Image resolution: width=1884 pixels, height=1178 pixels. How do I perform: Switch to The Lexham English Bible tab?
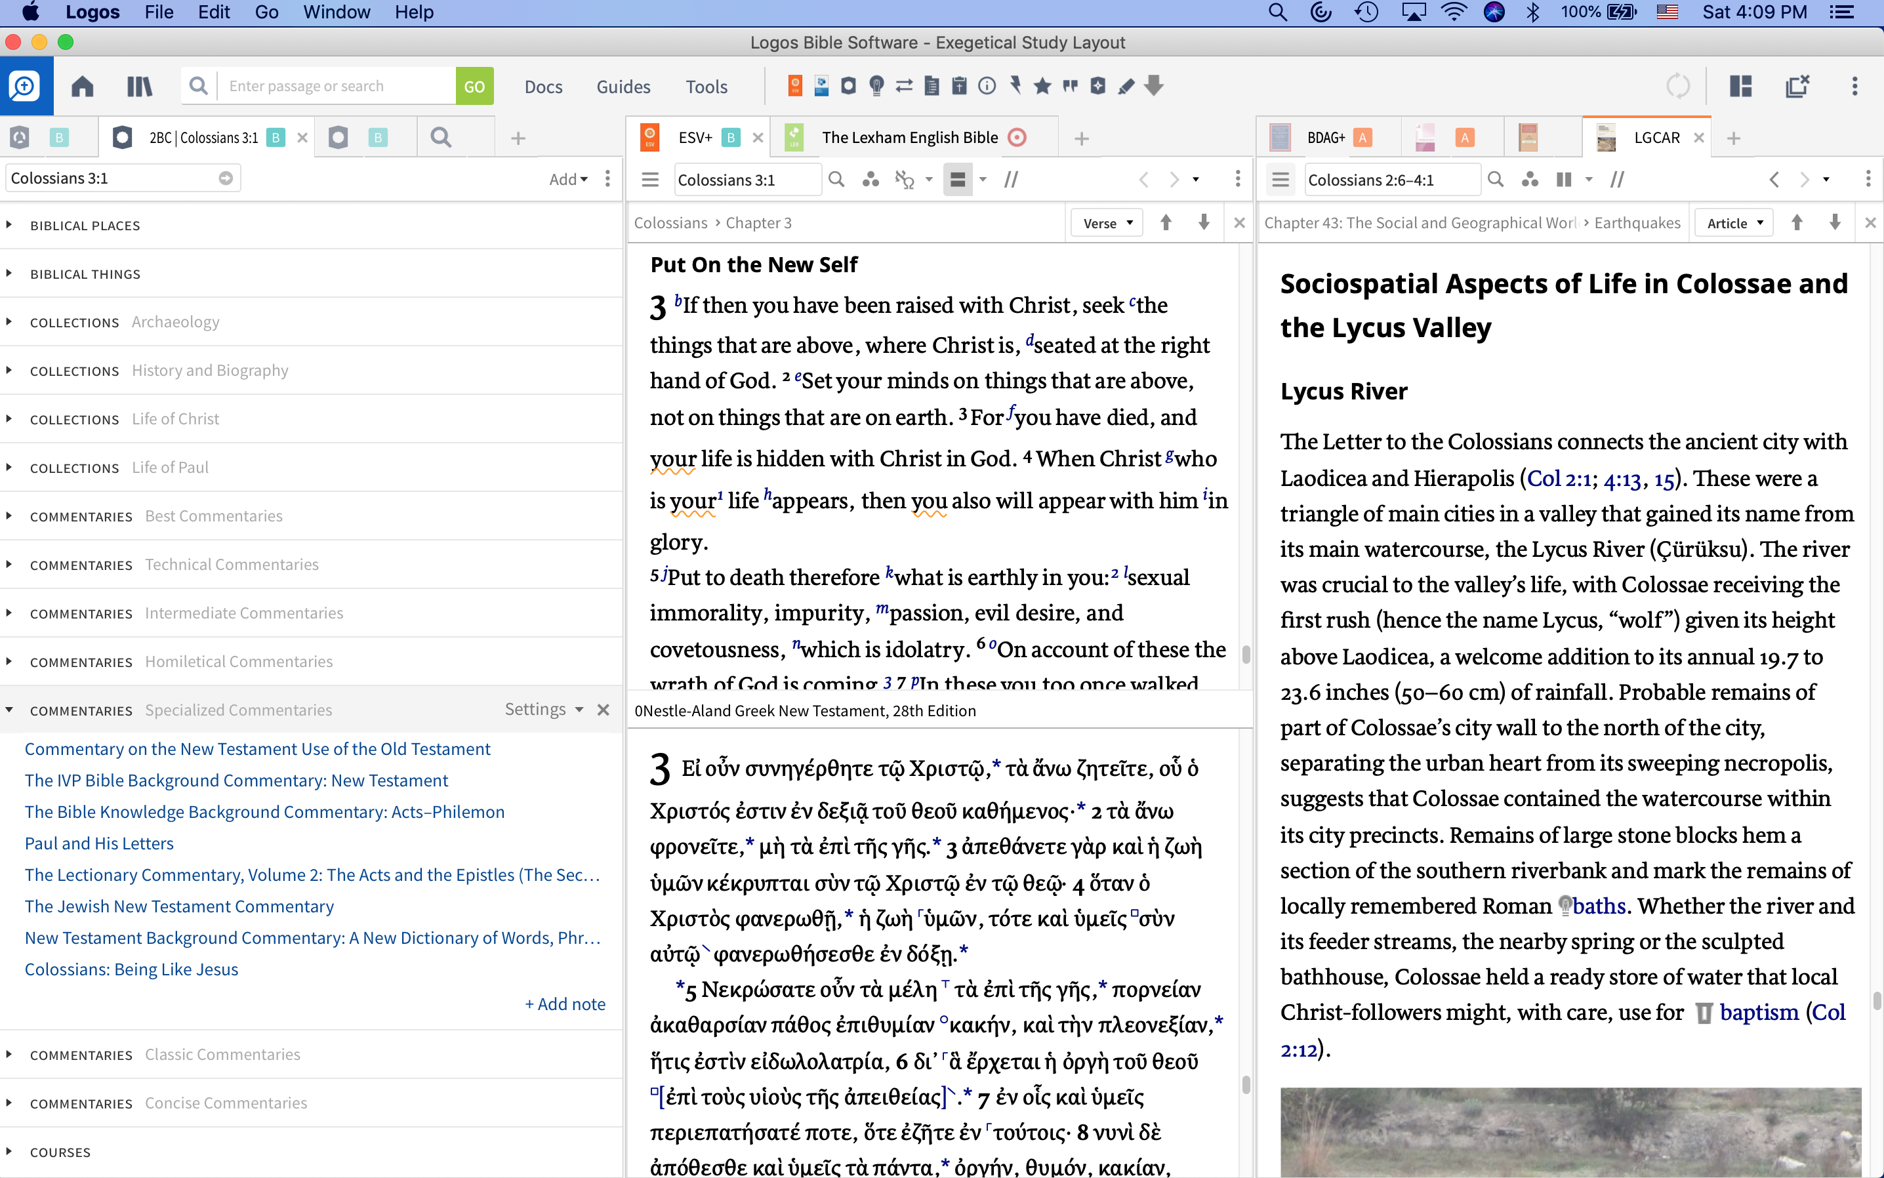click(x=910, y=138)
